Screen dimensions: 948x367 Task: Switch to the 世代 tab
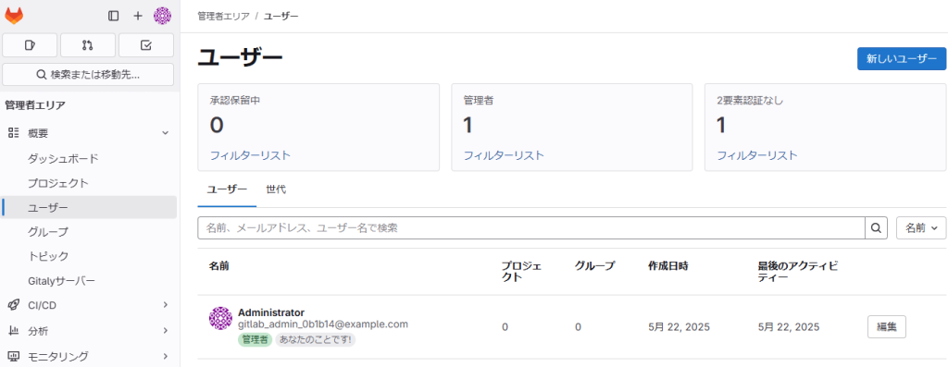click(276, 190)
